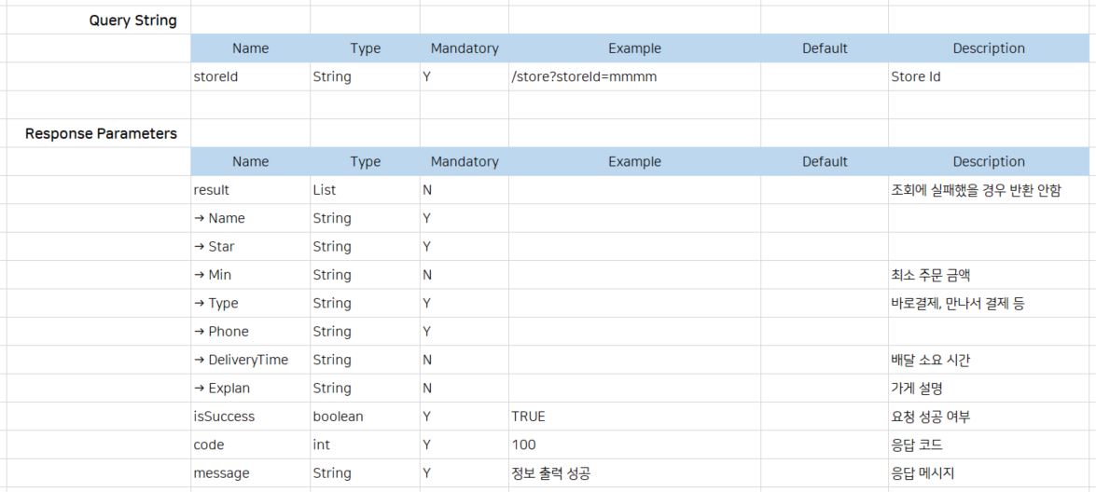This screenshot has width=1096, height=492.
Task: Click the "→ Explan" parameter cell
Action: tap(221, 388)
